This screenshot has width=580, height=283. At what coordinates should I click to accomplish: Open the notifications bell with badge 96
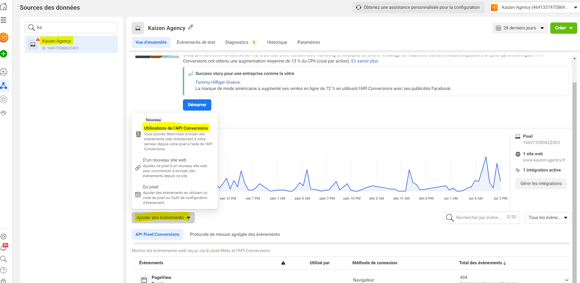[x=4, y=247]
